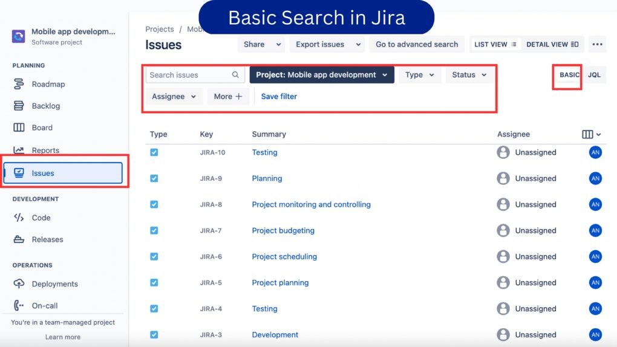Open the Project budgeting issue

[x=283, y=230]
